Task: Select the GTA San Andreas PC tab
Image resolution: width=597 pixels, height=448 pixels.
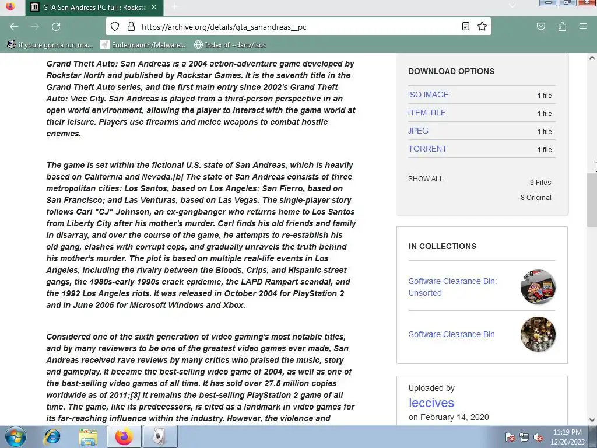Action: click(94, 8)
